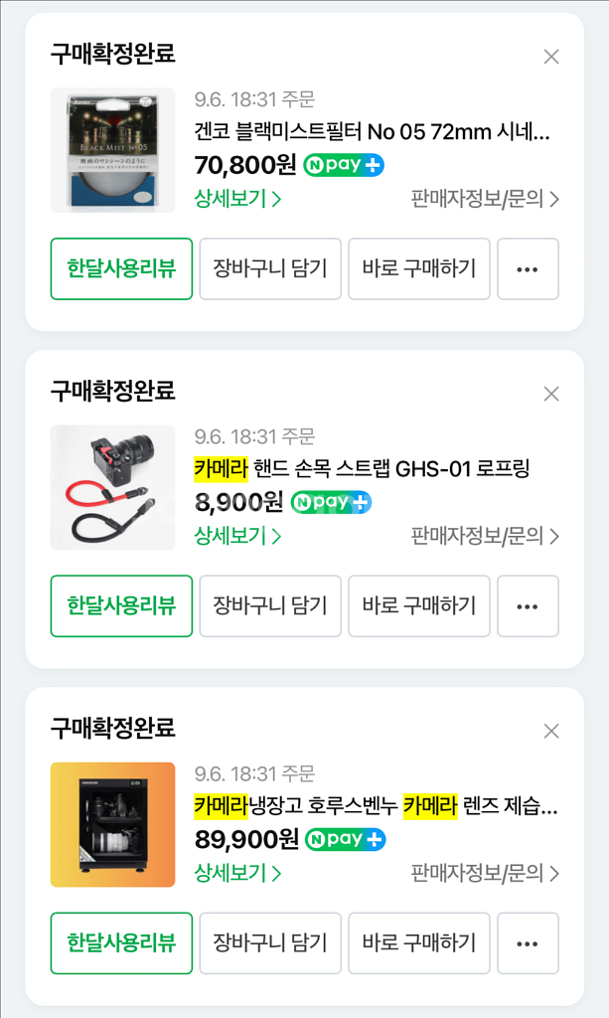Open 판매자정보/문의 for the camera strap
The width and height of the screenshot is (609, 1018).
point(485,536)
